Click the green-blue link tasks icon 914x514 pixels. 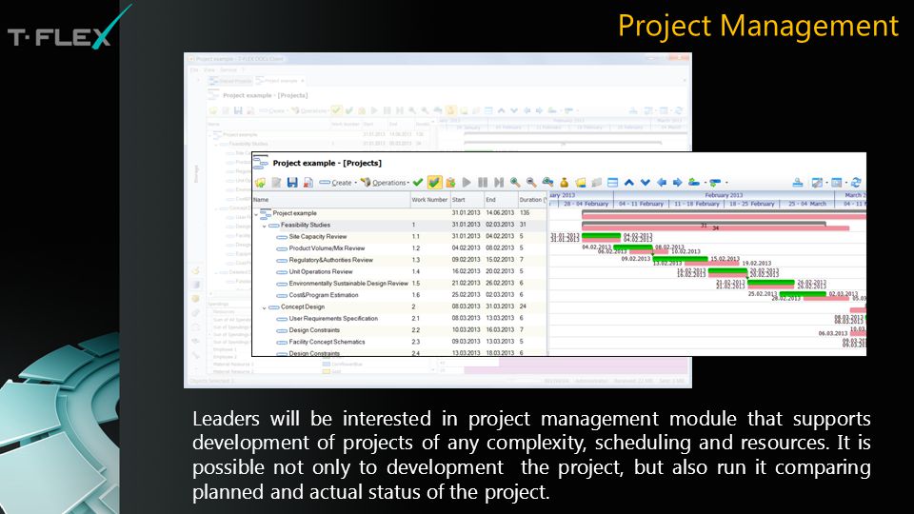(x=694, y=183)
